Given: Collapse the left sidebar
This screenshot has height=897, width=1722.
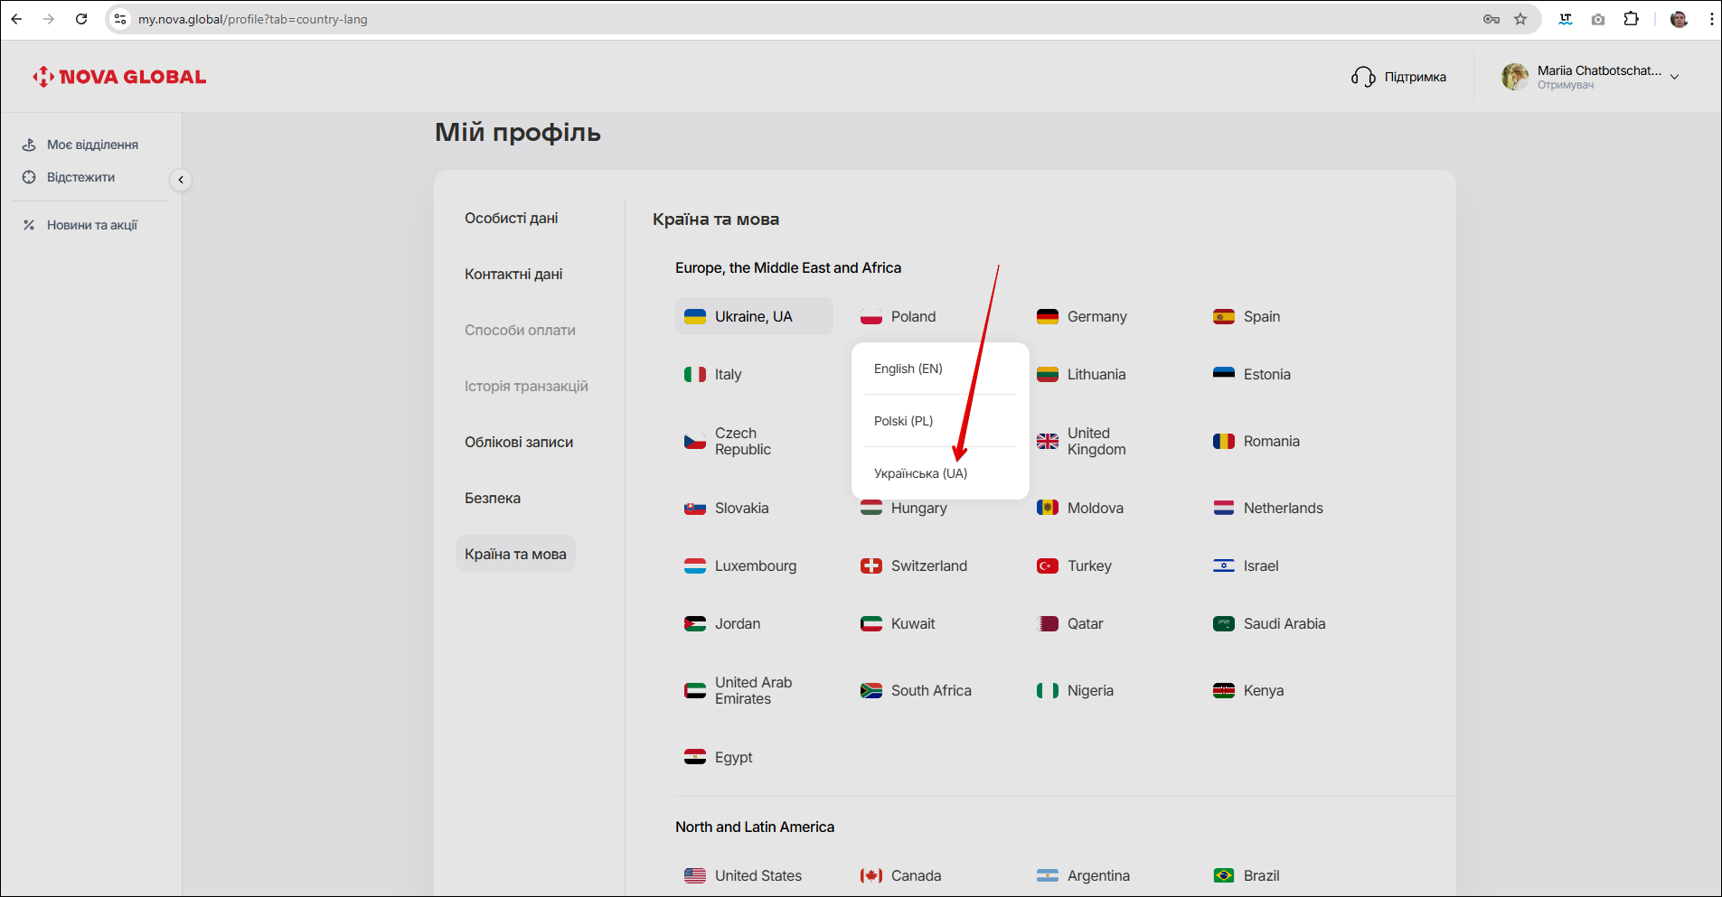Looking at the screenshot, I should pos(181,180).
